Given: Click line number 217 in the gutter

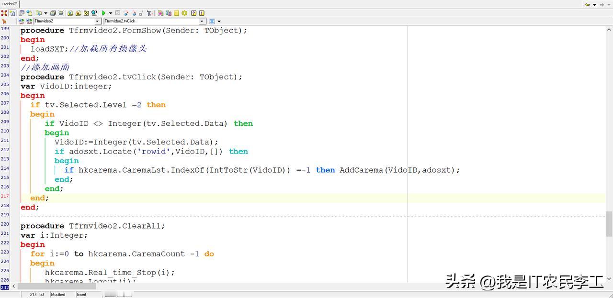Looking at the screenshot, I should click(5, 196).
